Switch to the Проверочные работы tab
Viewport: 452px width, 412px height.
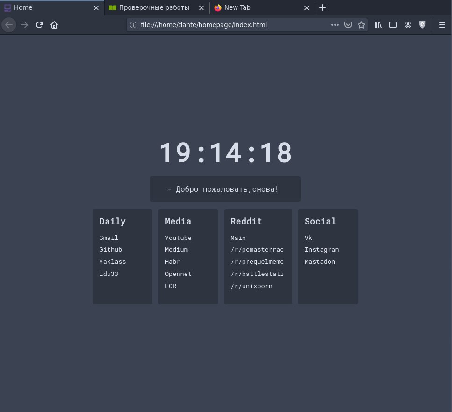[x=157, y=8]
